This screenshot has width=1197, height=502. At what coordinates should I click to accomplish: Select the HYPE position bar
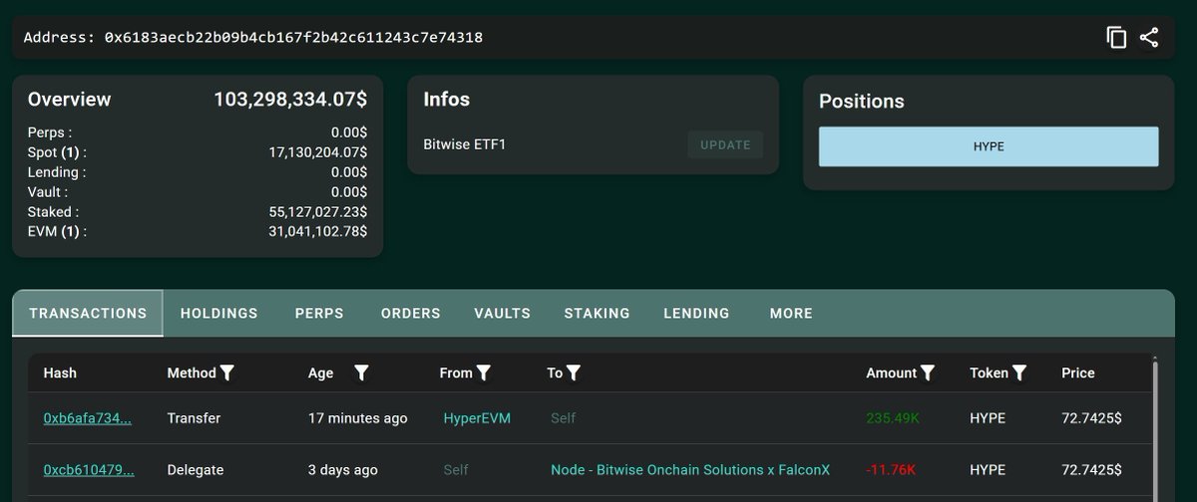989,146
